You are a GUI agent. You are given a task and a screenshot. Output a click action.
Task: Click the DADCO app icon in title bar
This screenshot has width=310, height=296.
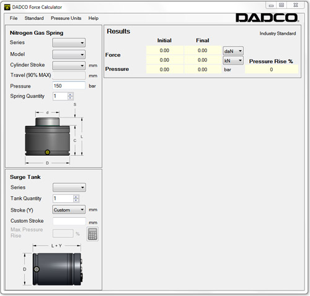tap(7, 7)
